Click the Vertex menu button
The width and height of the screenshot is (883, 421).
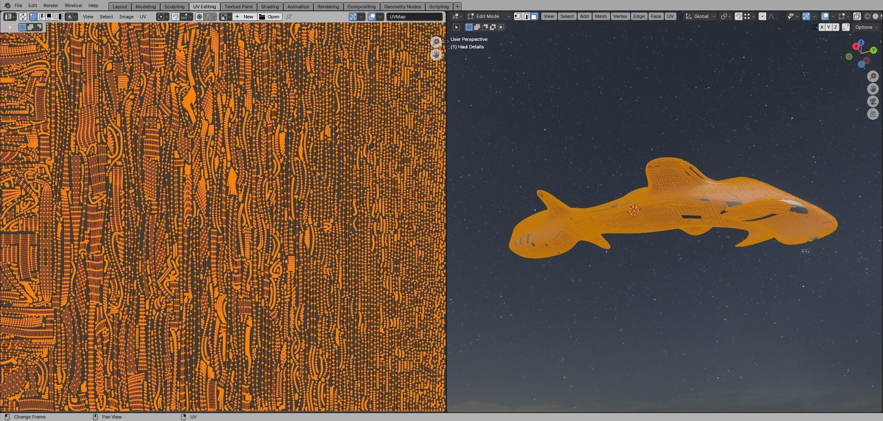click(x=620, y=16)
